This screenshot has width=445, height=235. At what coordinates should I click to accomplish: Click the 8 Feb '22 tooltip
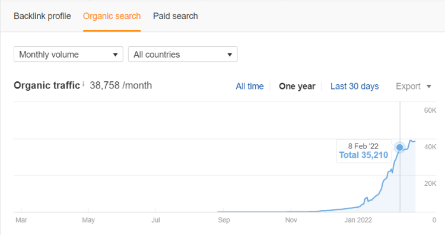click(364, 151)
